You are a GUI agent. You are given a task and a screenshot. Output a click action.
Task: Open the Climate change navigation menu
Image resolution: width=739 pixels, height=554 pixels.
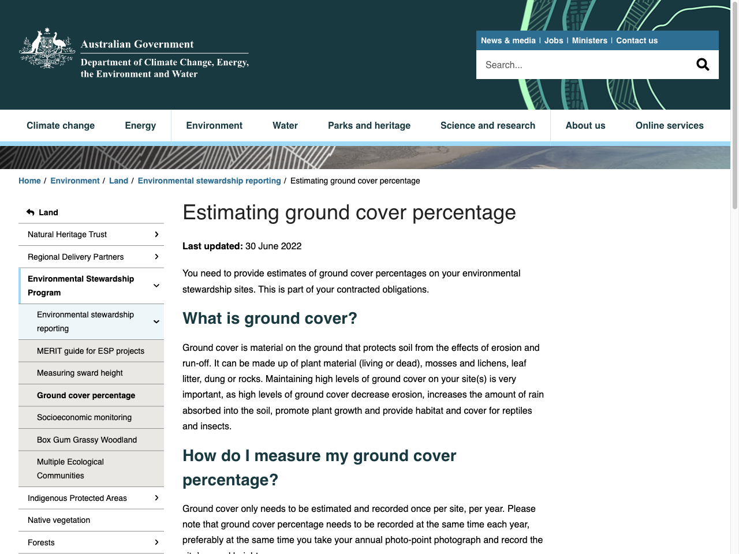click(61, 125)
